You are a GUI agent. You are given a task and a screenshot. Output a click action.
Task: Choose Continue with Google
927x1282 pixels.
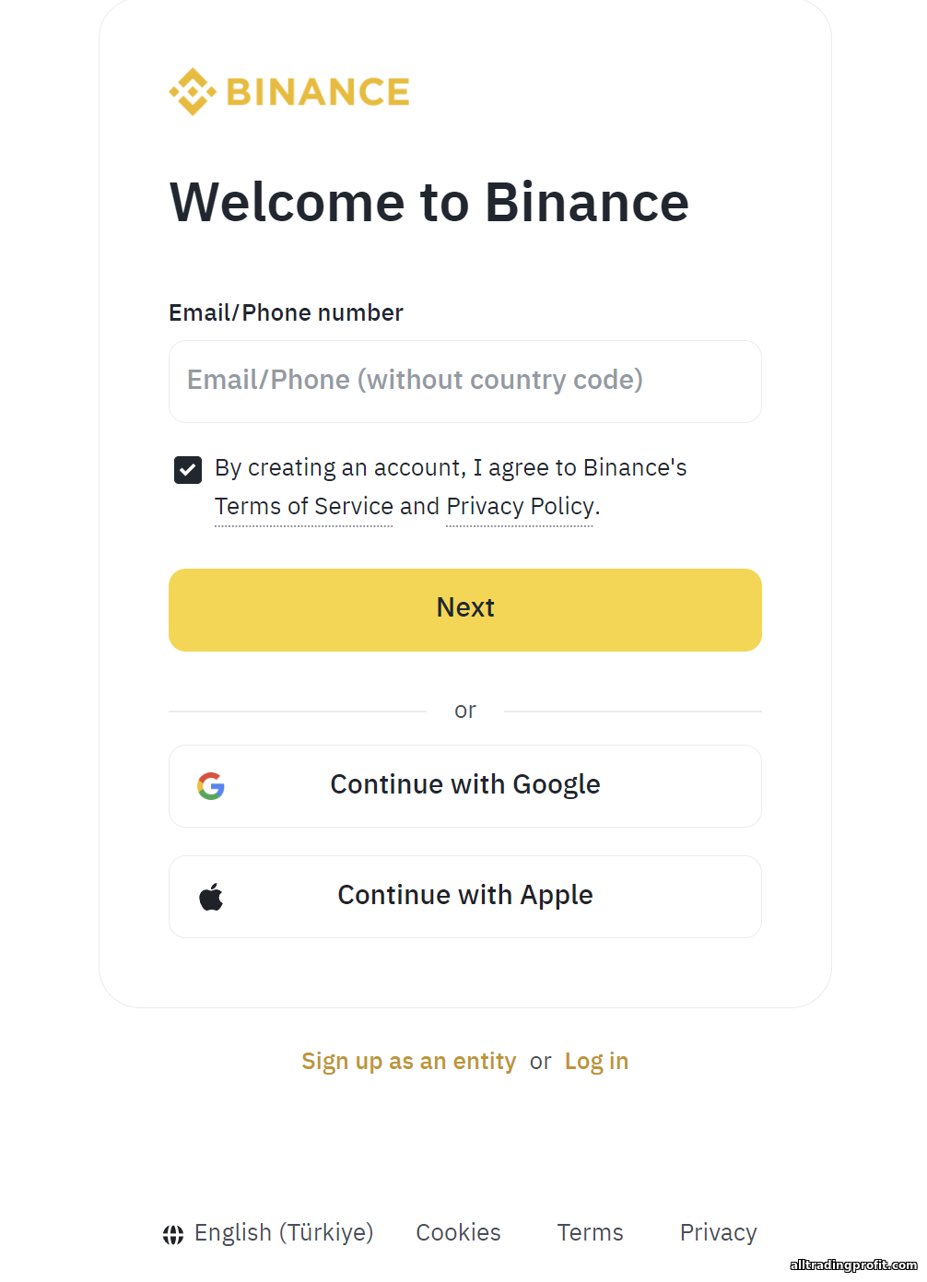[x=465, y=786]
